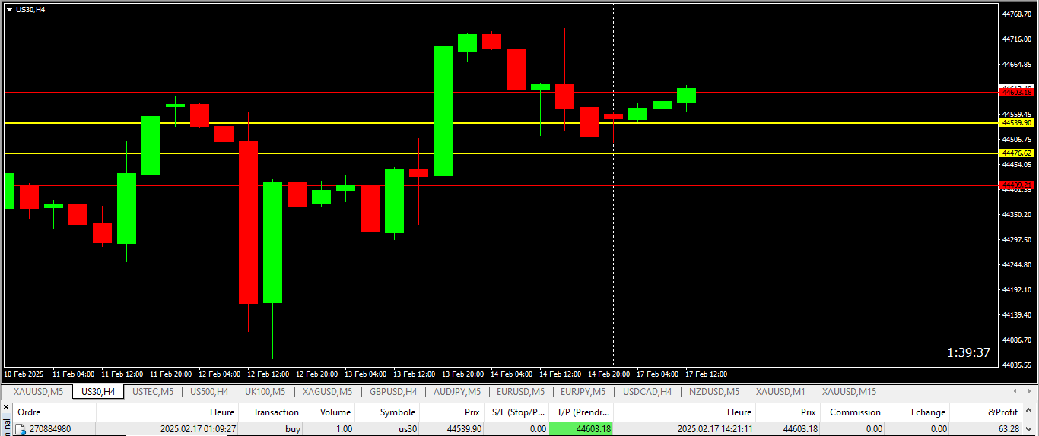Switch to the XAUUSD,M15 chart tab
Image resolution: width=1039 pixels, height=436 pixels.
[x=849, y=392]
